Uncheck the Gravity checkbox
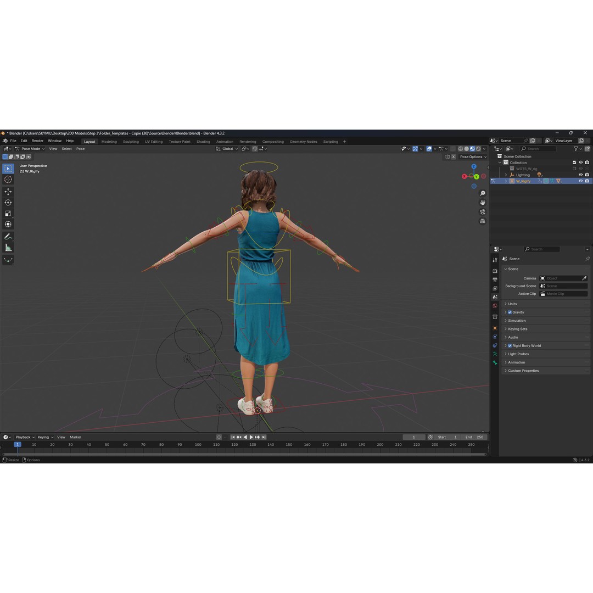This screenshot has height=593, width=593. (510, 312)
